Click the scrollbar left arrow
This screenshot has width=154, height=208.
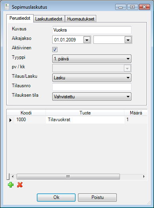pos(13,176)
